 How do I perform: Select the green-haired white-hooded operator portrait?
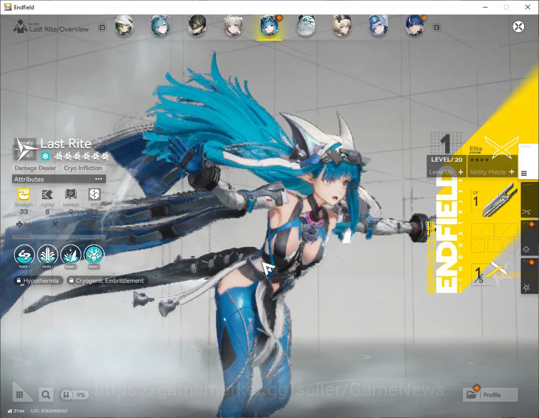pos(124,26)
